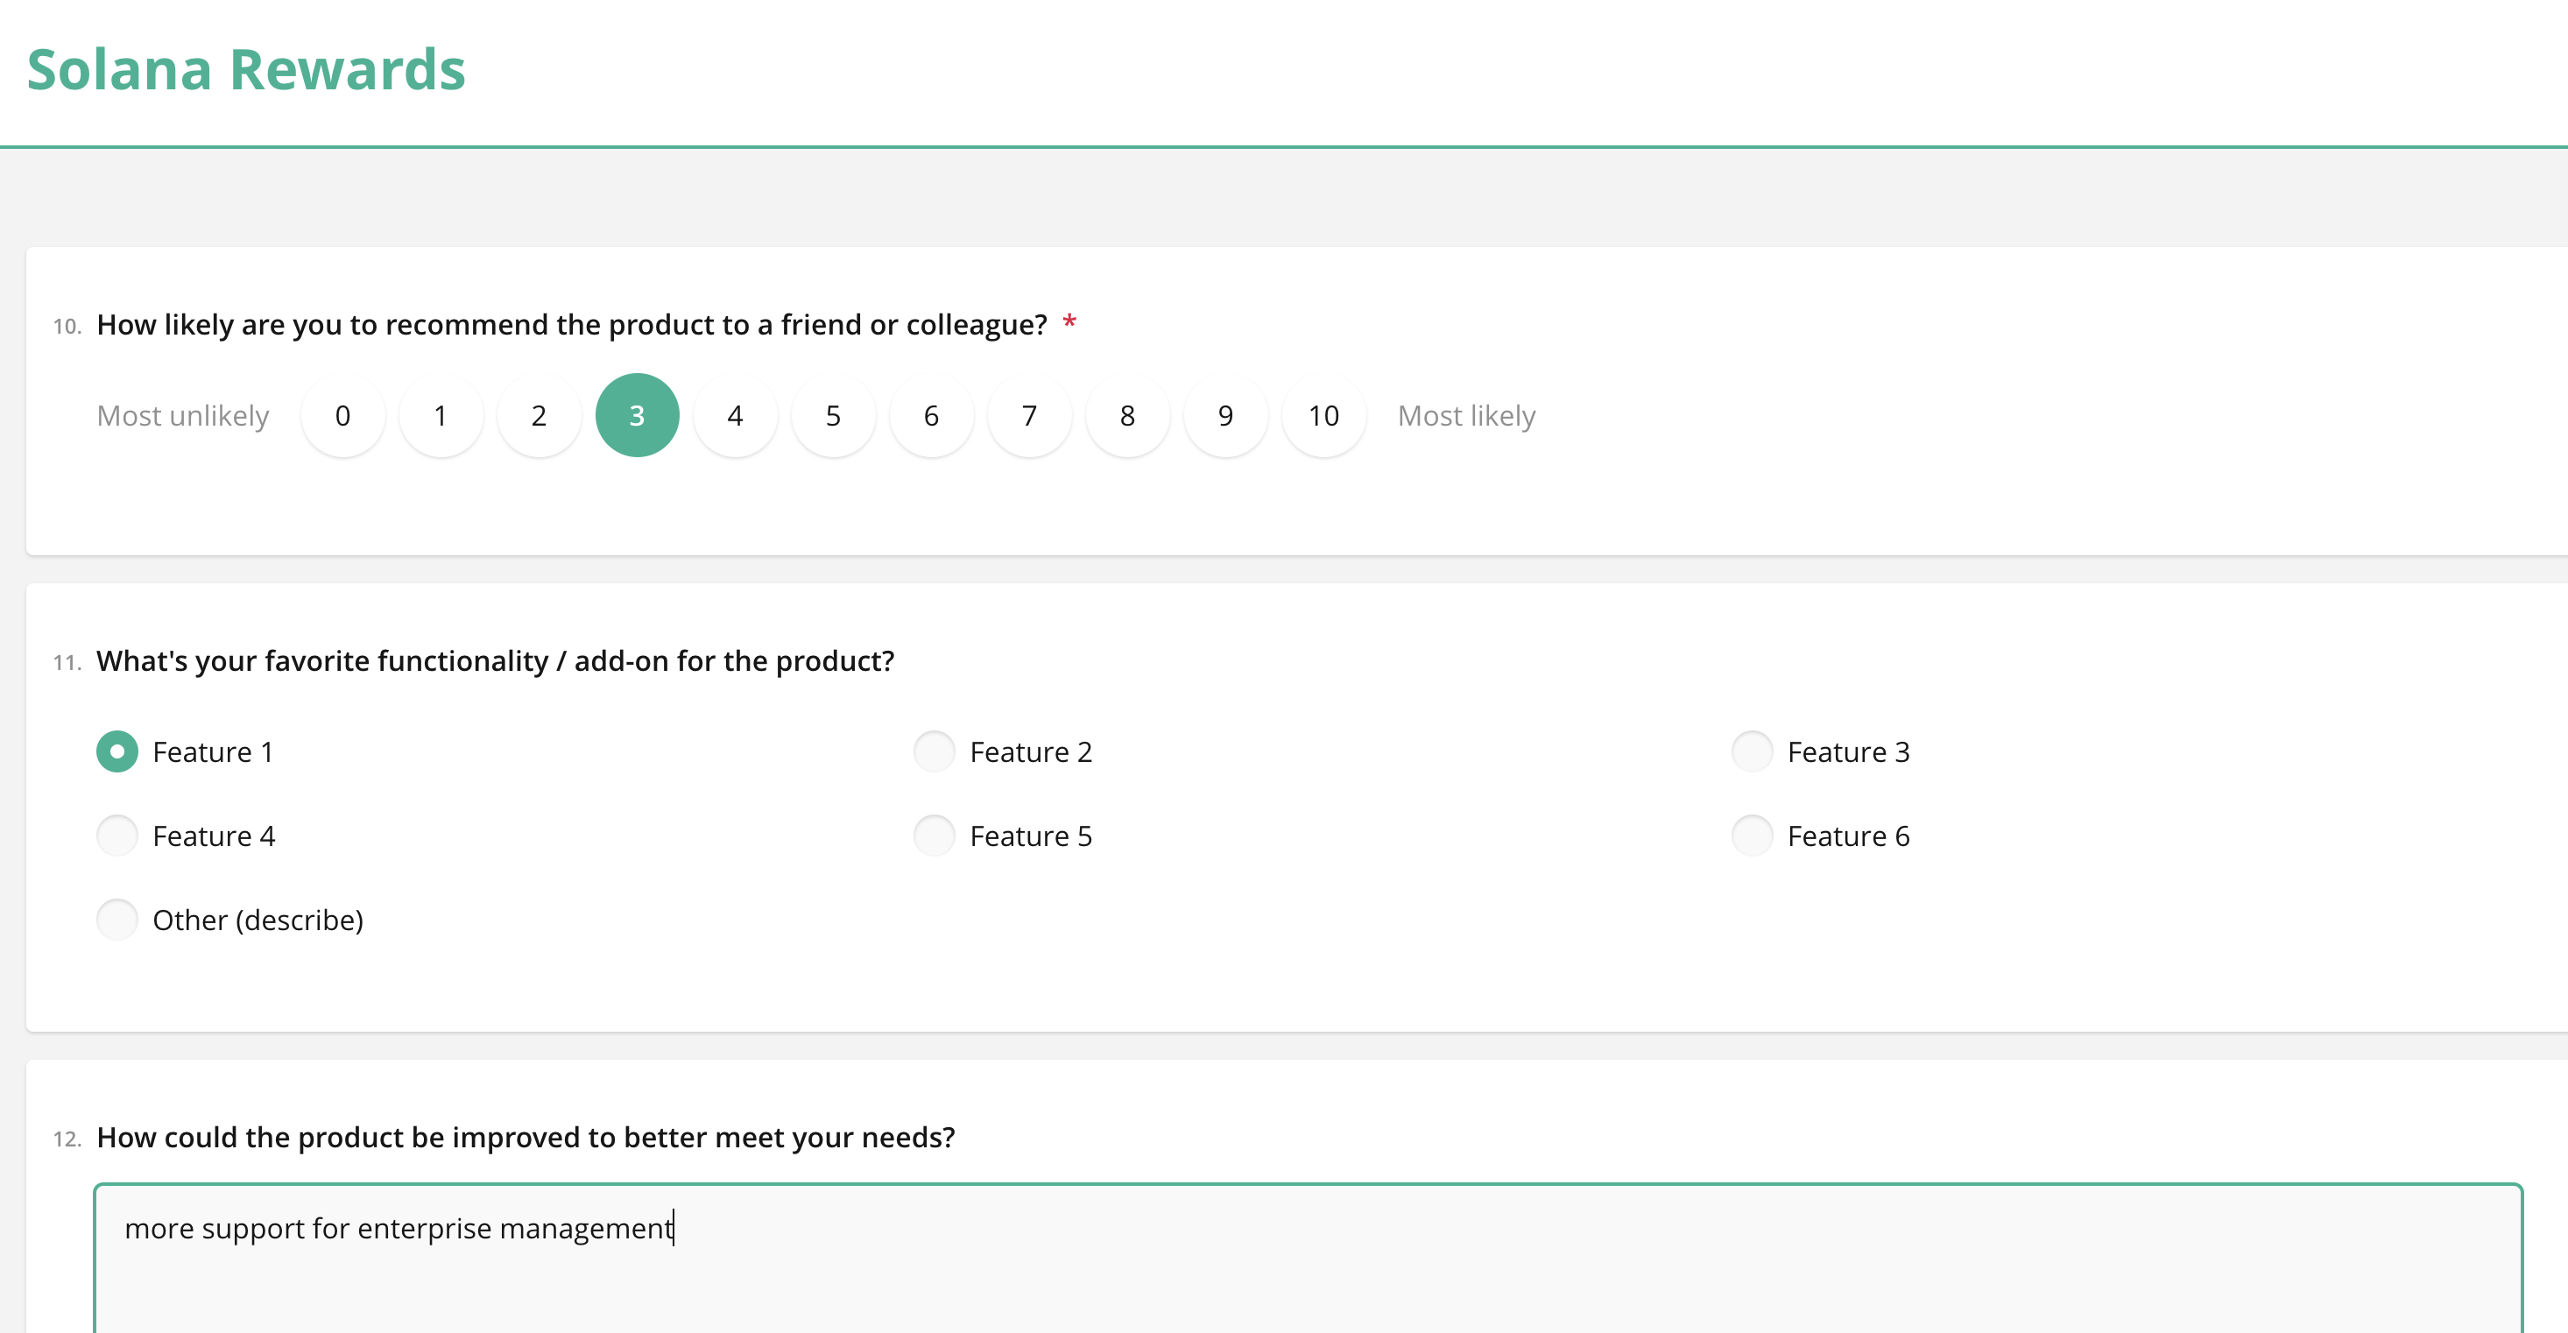The height and width of the screenshot is (1333, 2568).
Task: Select the Other (describe) option
Action: tap(117, 920)
